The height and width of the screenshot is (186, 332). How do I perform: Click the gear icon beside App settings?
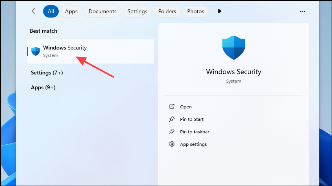[171, 144]
